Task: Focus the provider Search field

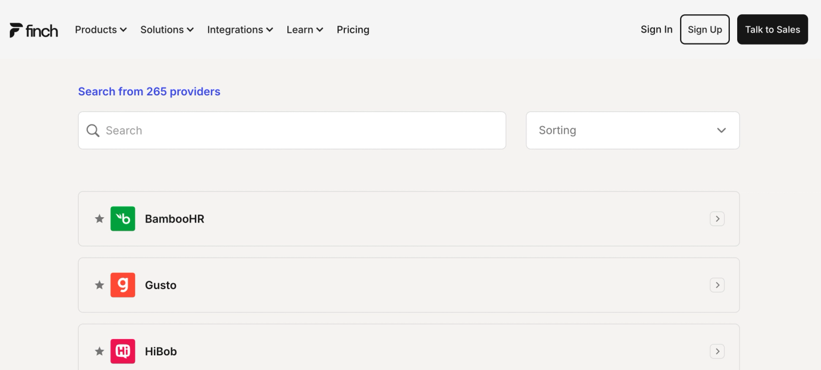Action: pos(292,131)
